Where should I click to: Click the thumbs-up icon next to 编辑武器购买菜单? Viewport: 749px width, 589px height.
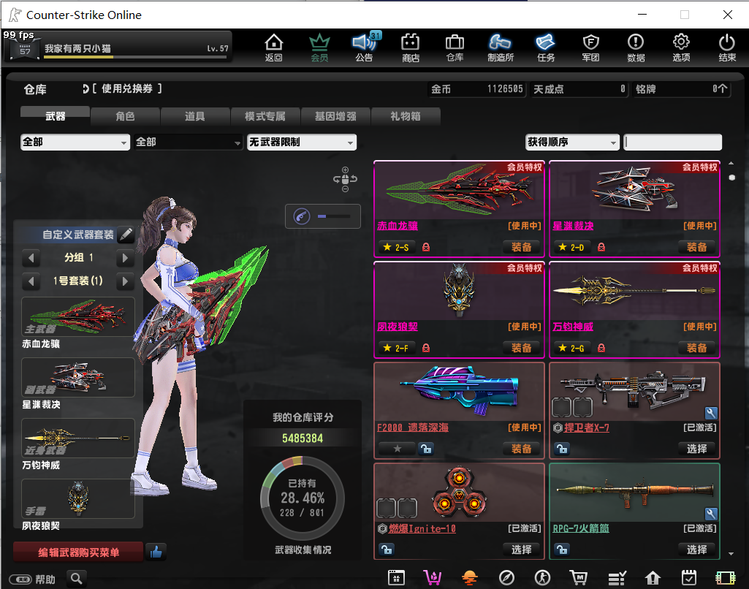click(x=155, y=552)
